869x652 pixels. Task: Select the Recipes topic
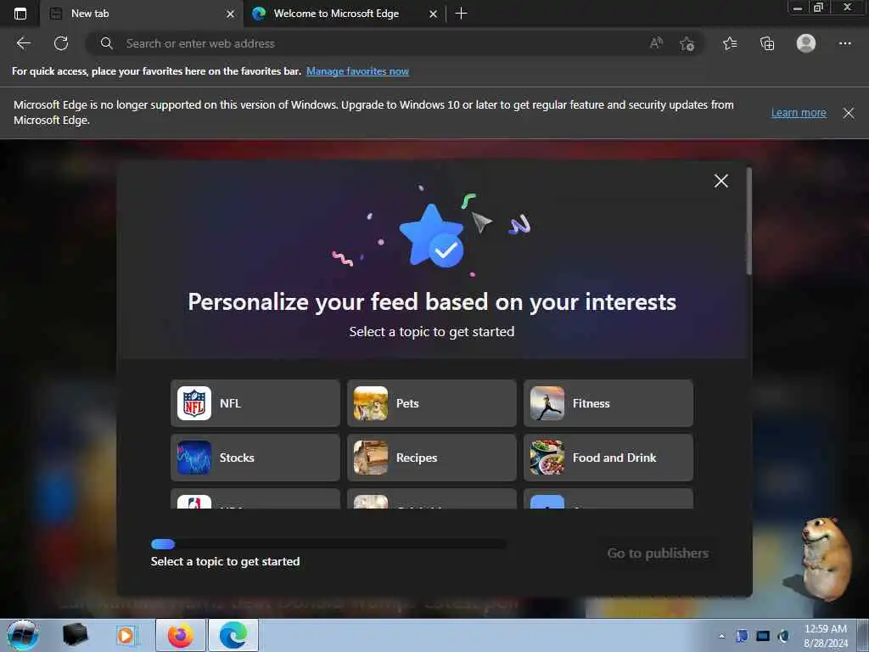[432, 458]
